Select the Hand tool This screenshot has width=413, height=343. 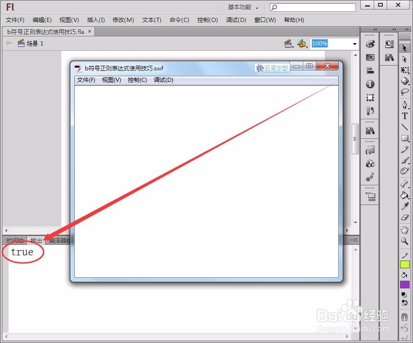pos(404,230)
